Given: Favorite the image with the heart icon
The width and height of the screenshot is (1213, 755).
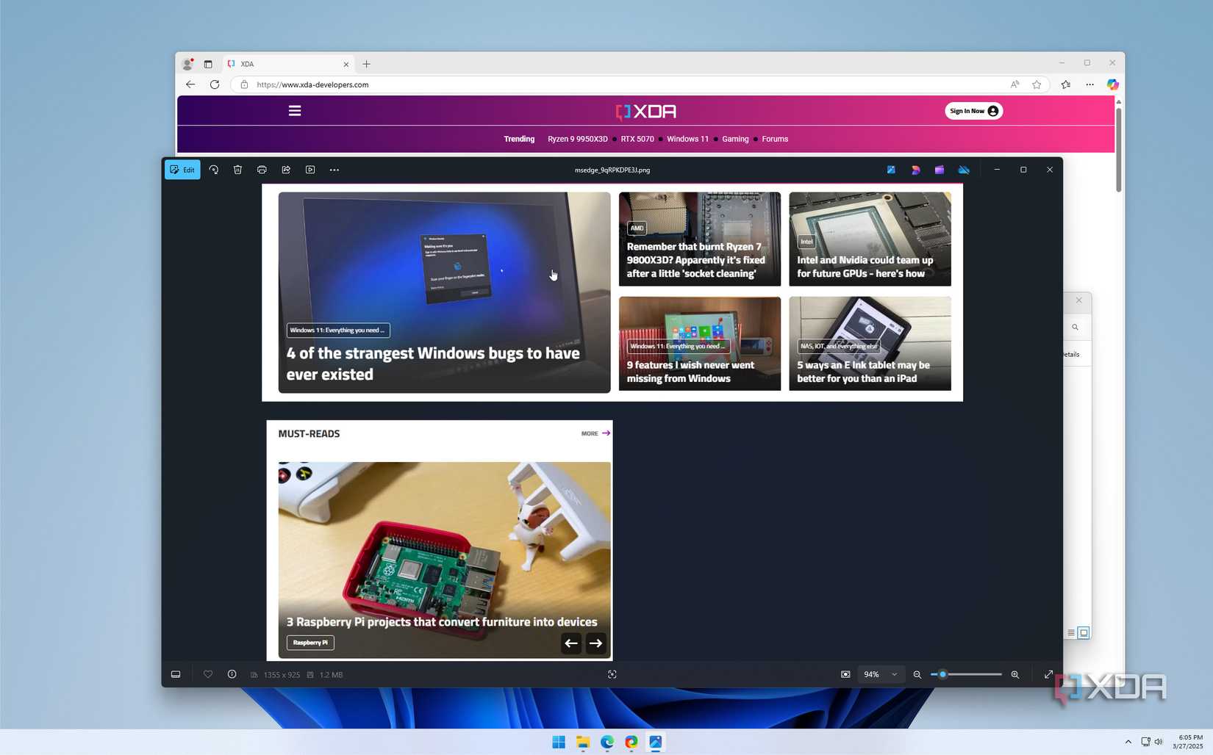Looking at the screenshot, I should pyautogui.click(x=208, y=674).
